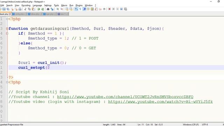Collapse the if $method fold marker
This screenshot has height=126, width=224.
(7, 34)
